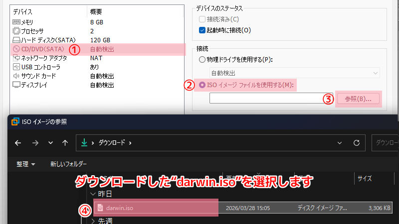Expand the address bar history chevron

pyautogui.click(x=340, y=143)
